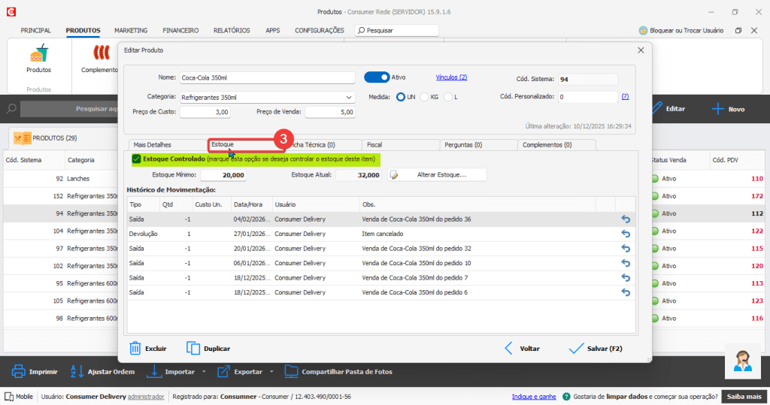This screenshot has width=770, height=405.
Task: Select the KG measurement radio button
Action: pyautogui.click(x=425, y=97)
